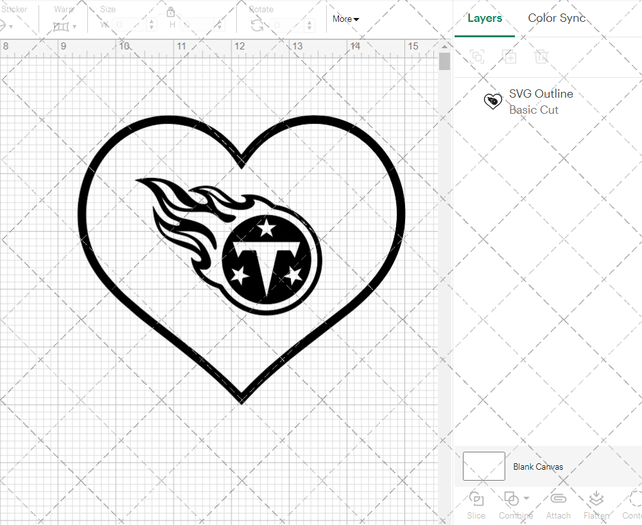642x525 pixels.
Task: Toggle the size aspect ratio lock
Action: pos(171,12)
